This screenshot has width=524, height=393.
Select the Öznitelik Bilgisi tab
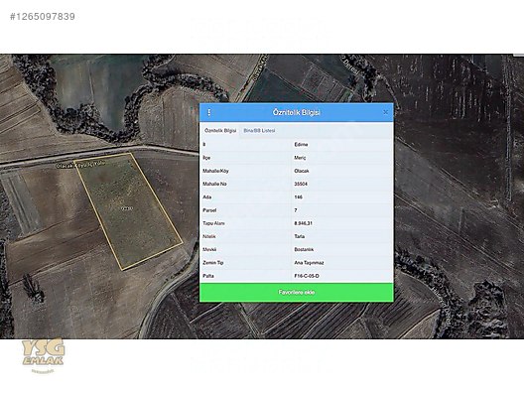[220, 131]
